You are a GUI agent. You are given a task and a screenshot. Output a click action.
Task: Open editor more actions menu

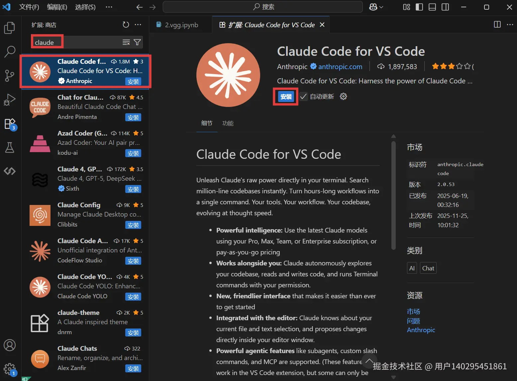510,25
